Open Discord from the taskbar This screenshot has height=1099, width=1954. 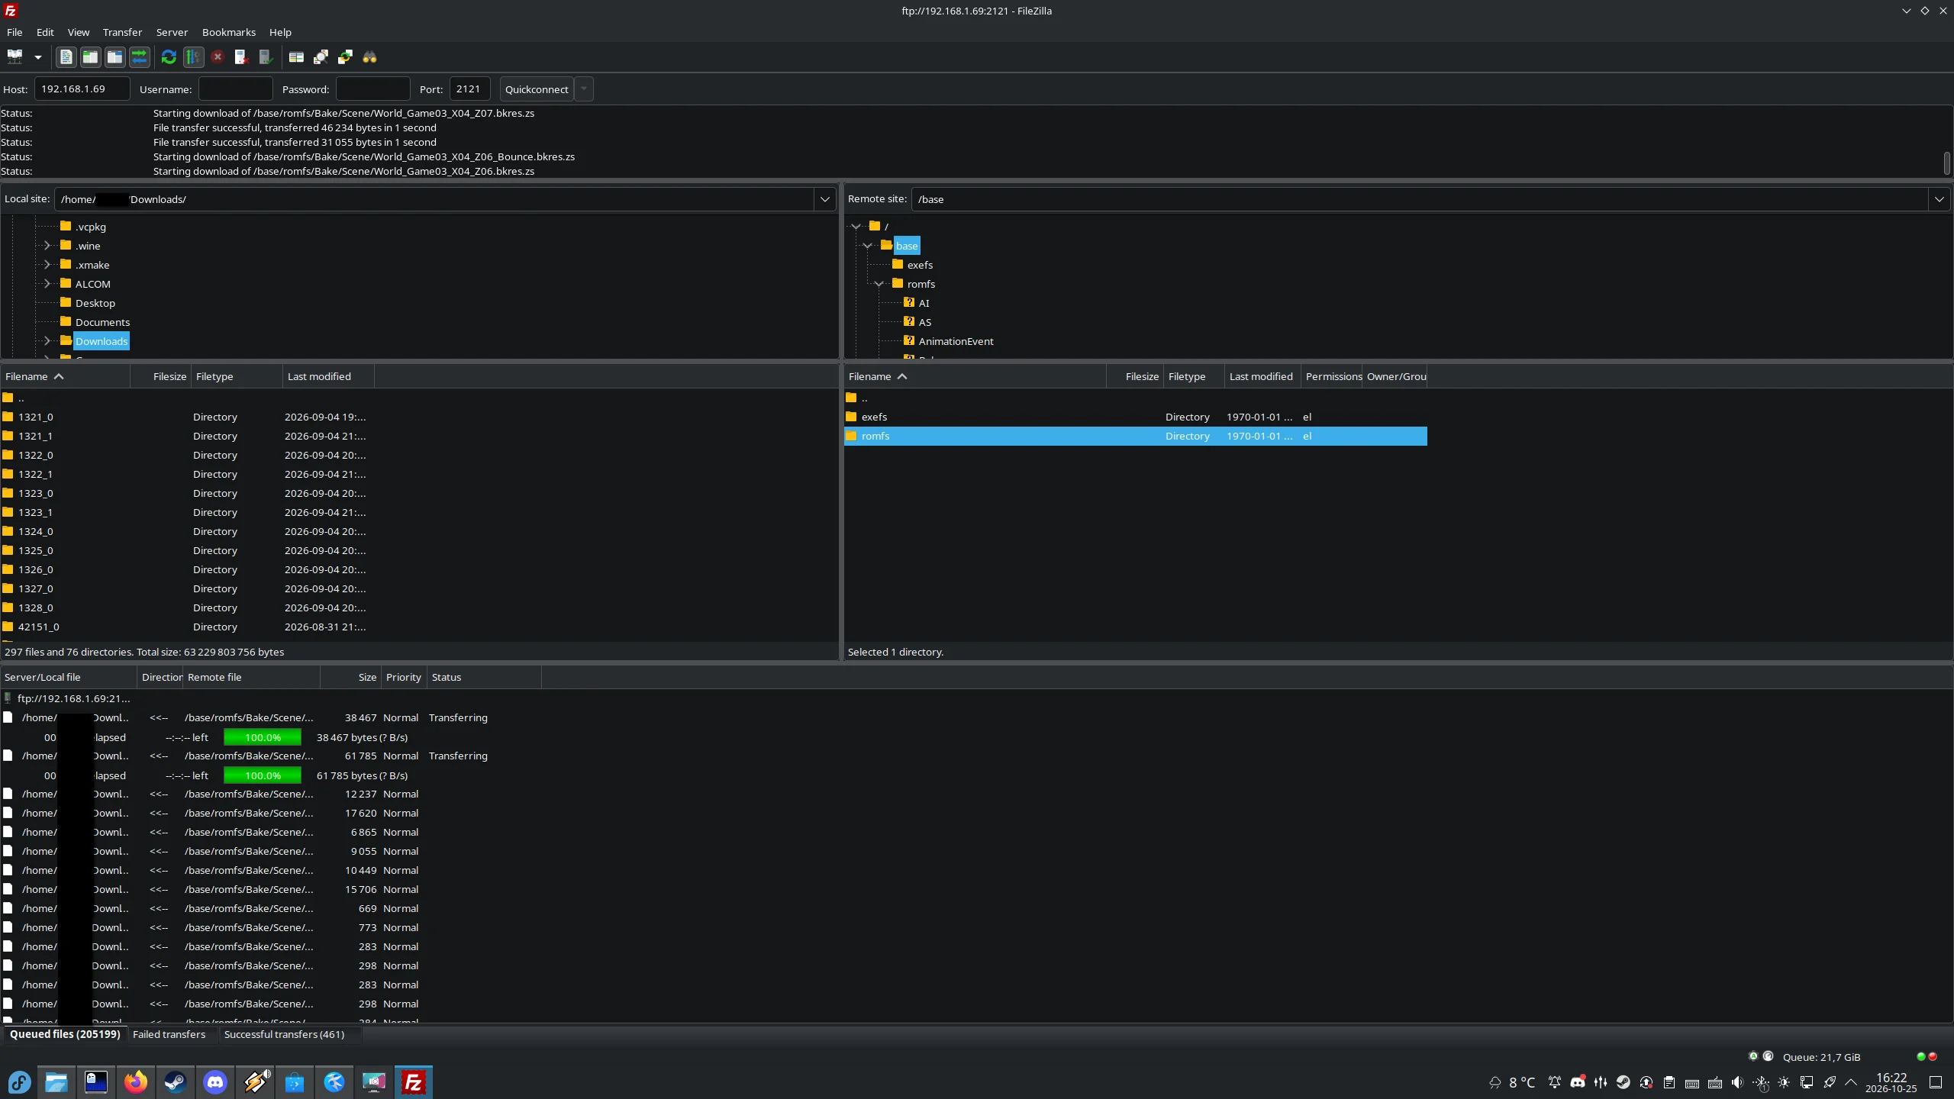pos(215,1081)
